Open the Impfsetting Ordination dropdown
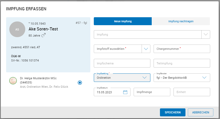The height and width of the screenshot is (119, 220). 145,78
